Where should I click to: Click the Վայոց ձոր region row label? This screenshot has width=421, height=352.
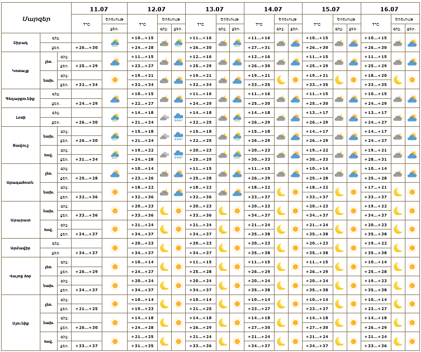click(20, 276)
